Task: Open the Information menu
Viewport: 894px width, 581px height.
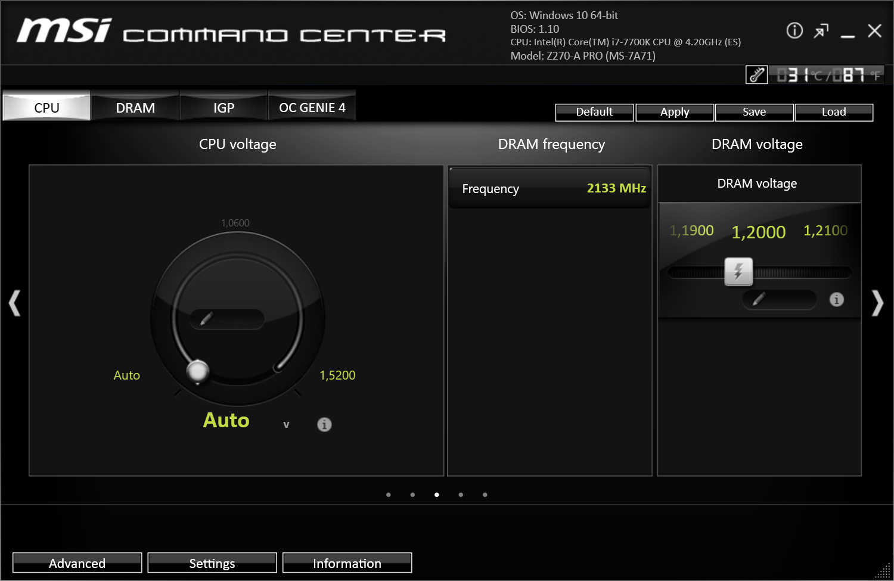Action: (x=347, y=563)
